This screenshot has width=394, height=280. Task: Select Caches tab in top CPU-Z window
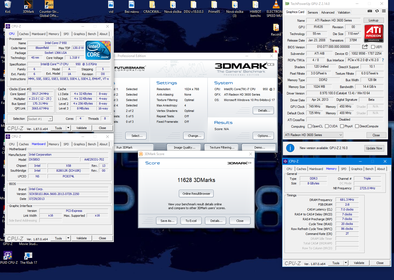coord(24,34)
